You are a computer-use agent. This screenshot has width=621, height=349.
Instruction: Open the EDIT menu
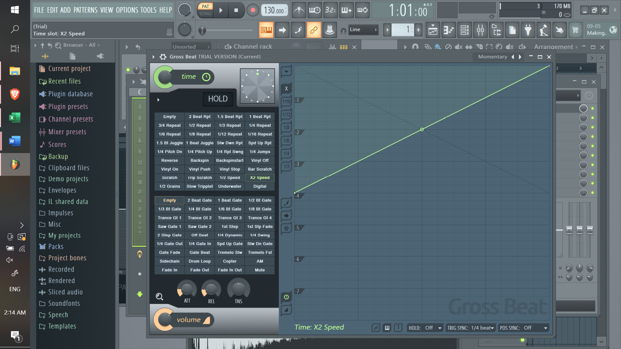click(x=52, y=10)
